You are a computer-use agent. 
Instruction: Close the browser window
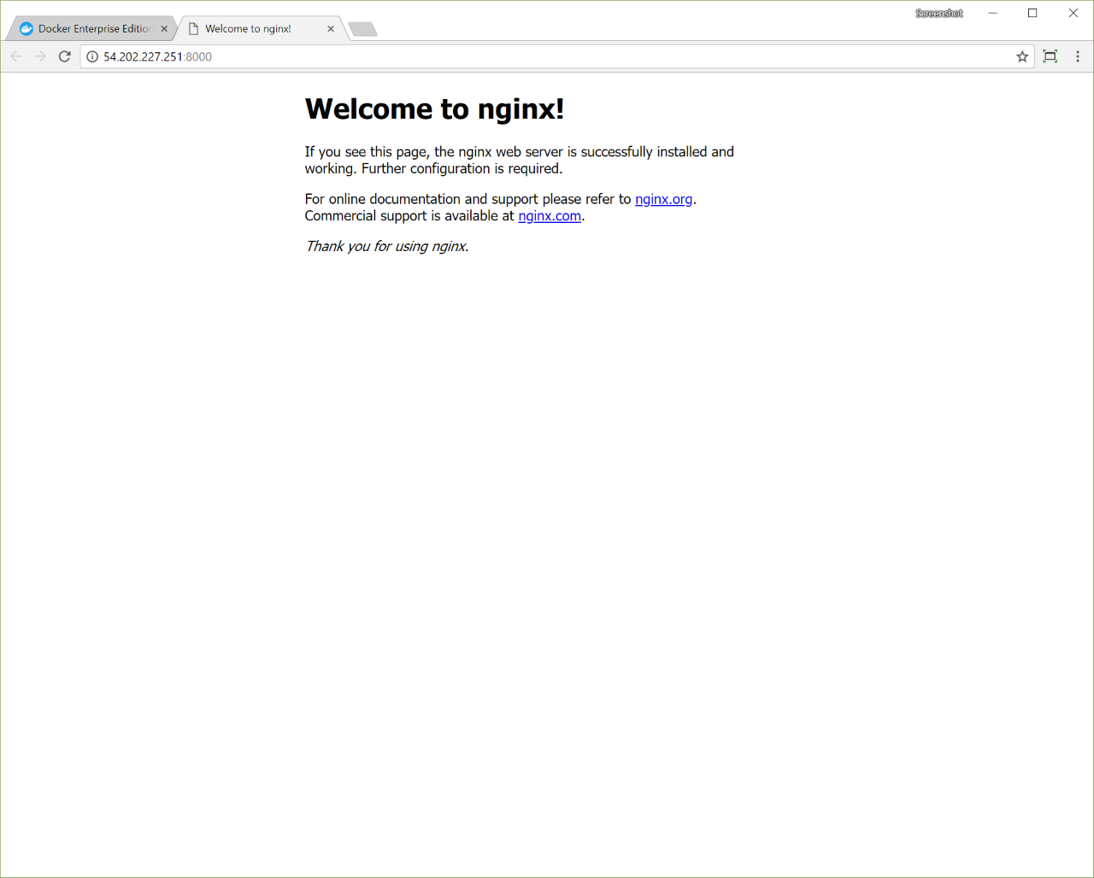(x=1073, y=13)
